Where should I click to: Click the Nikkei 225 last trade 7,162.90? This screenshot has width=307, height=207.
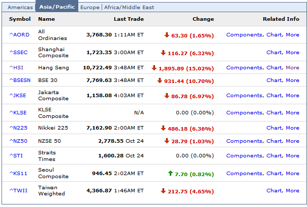click(99, 128)
